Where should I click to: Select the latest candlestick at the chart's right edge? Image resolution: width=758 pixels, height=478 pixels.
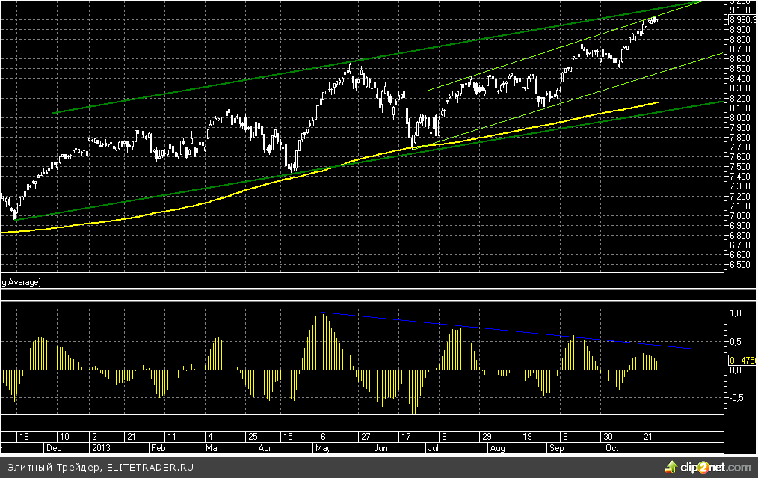(656, 19)
